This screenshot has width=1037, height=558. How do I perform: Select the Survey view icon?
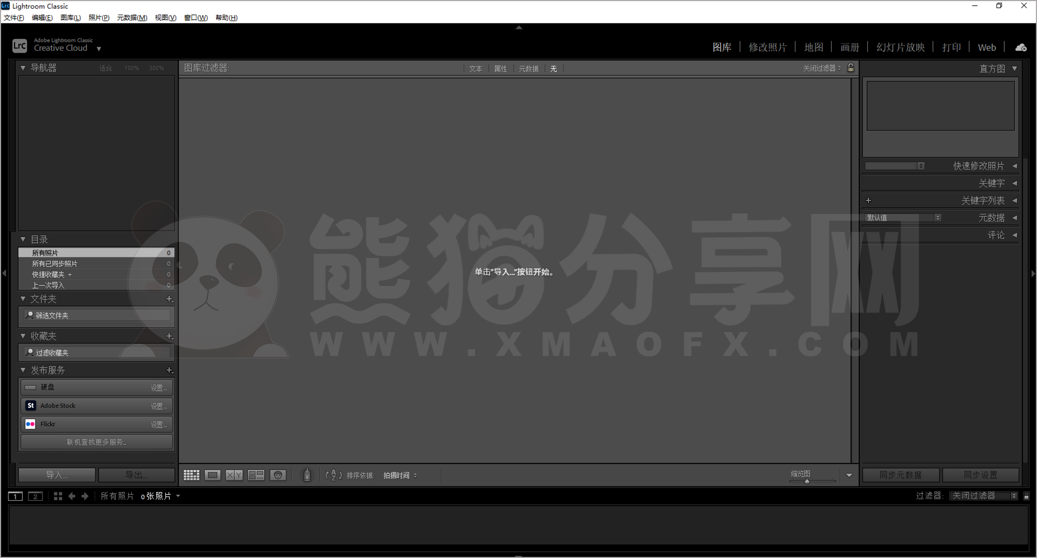(x=256, y=475)
